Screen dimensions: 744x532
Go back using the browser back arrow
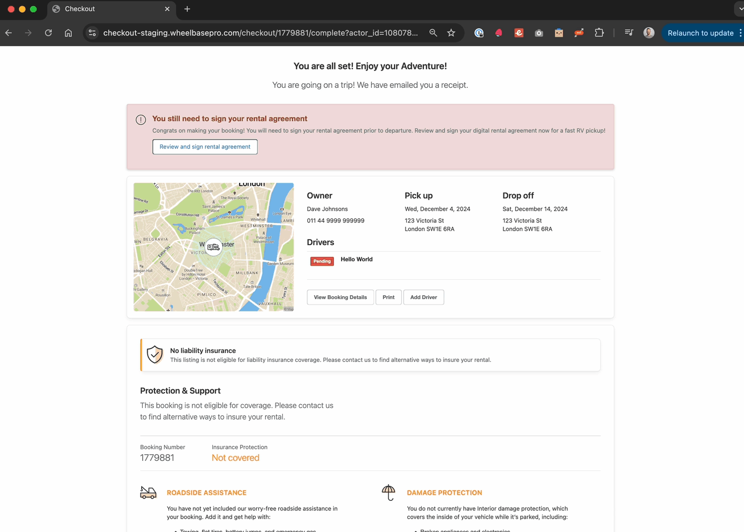coord(8,33)
